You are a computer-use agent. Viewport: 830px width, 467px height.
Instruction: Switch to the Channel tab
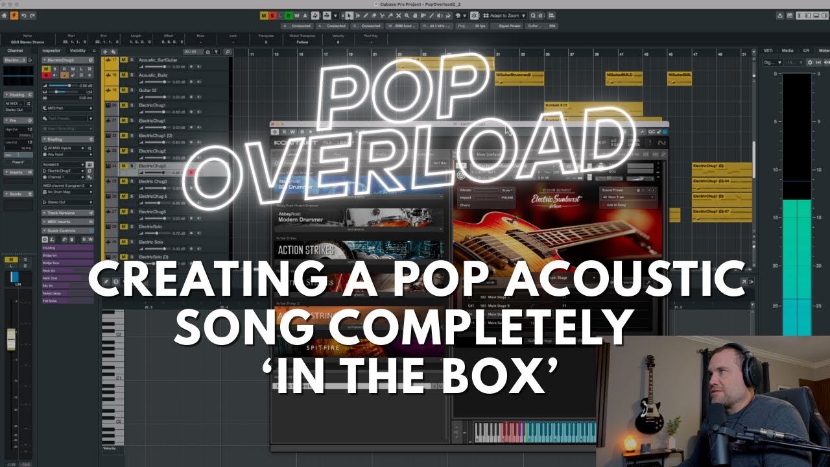15,51
